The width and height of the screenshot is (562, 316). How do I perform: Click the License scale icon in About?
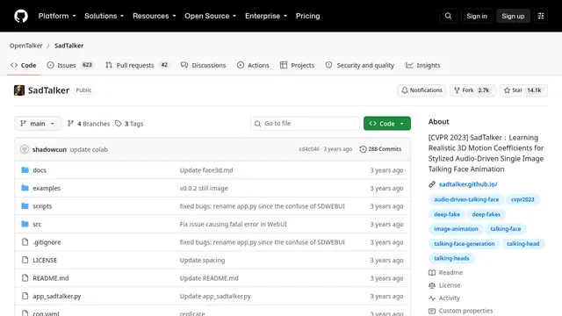click(432, 285)
